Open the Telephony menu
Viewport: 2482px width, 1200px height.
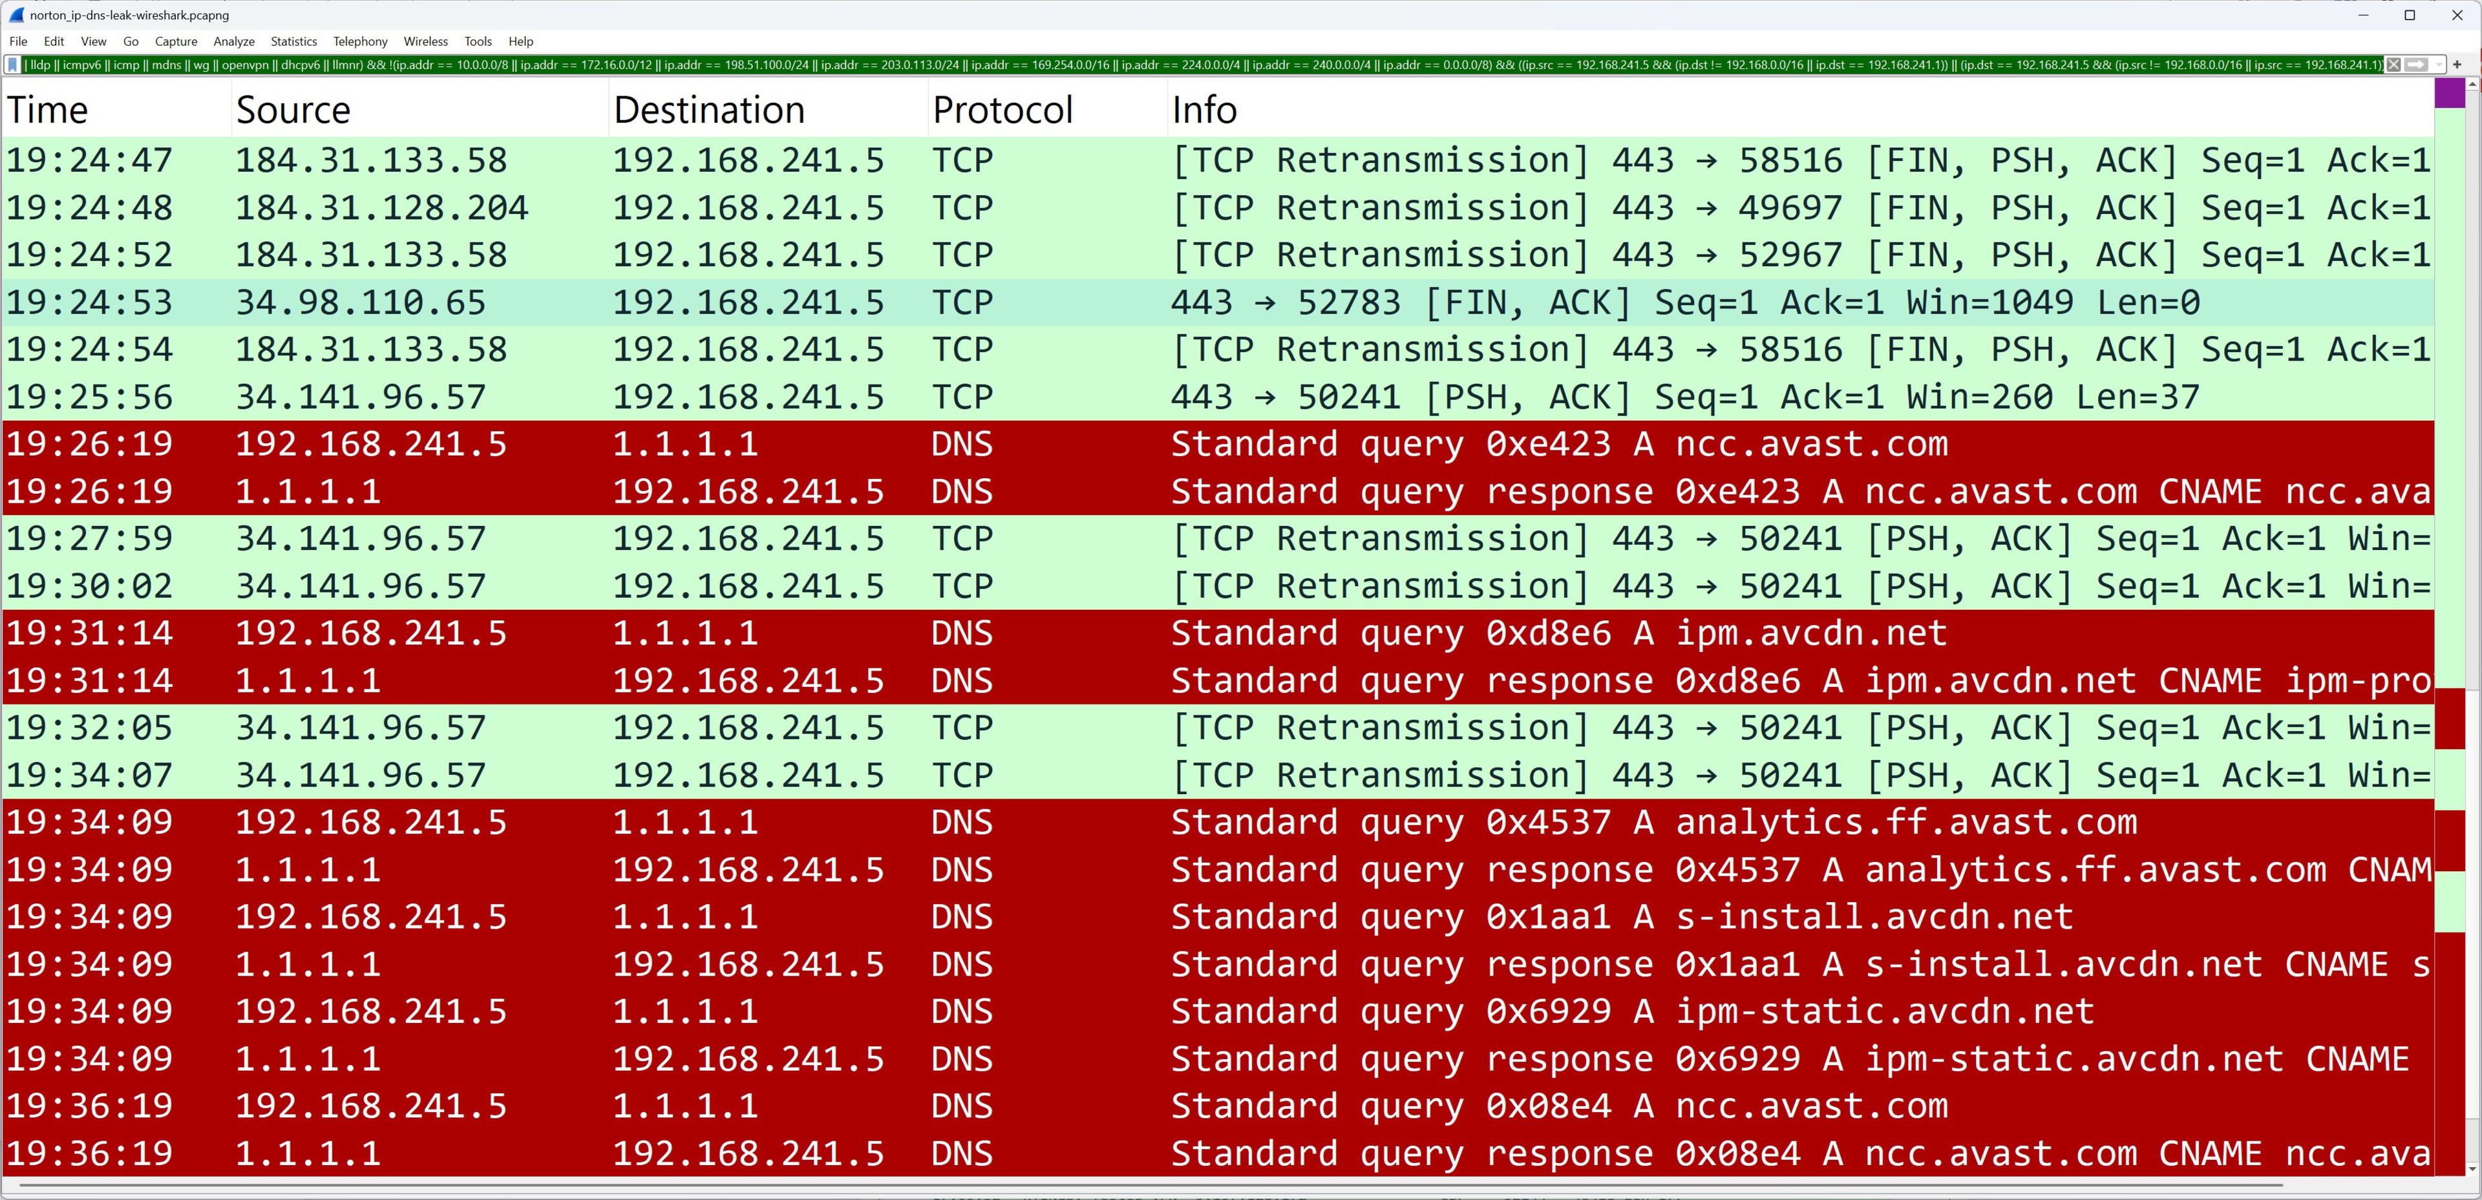(359, 41)
